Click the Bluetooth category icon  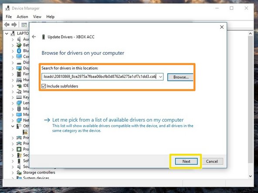[x=19, y=51]
